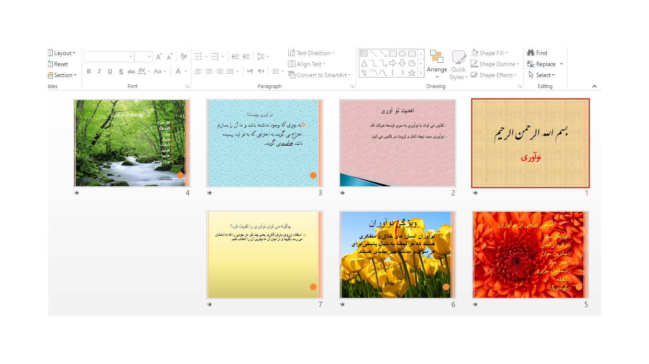Viewport: 649px width, 364px height.
Task: Click the Clear All Formatting eraser icon
Action: click(x=184, y=57)
